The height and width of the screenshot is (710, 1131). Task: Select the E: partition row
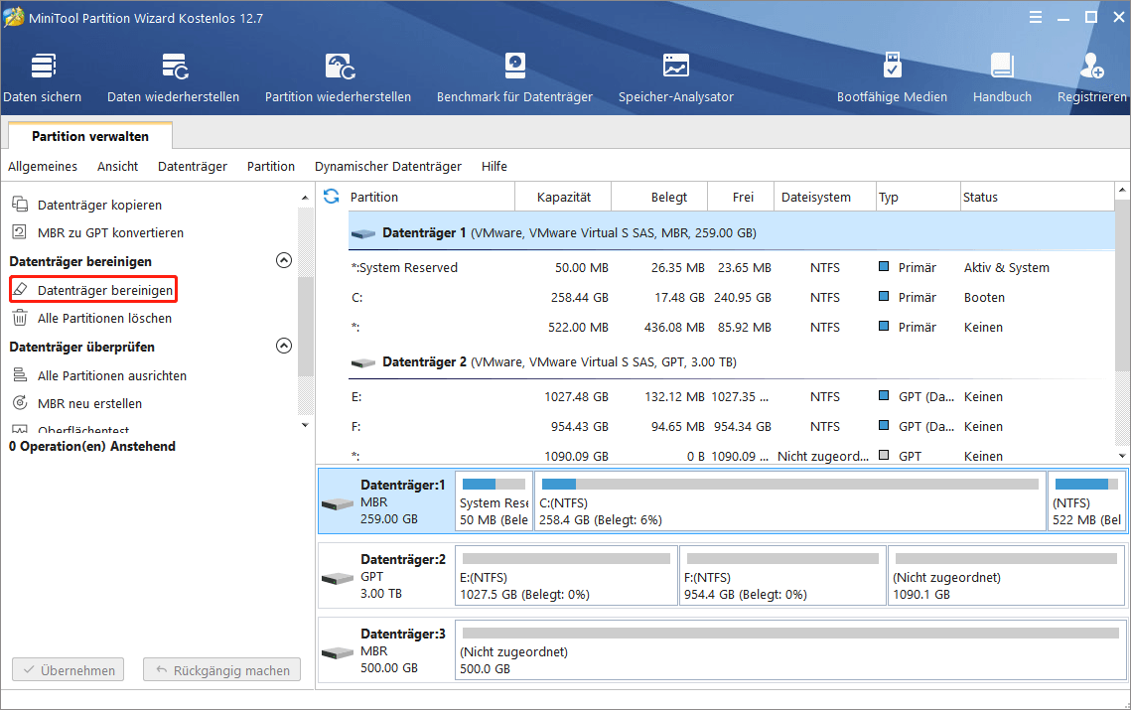pyautogui.click(x=732, y=397)
